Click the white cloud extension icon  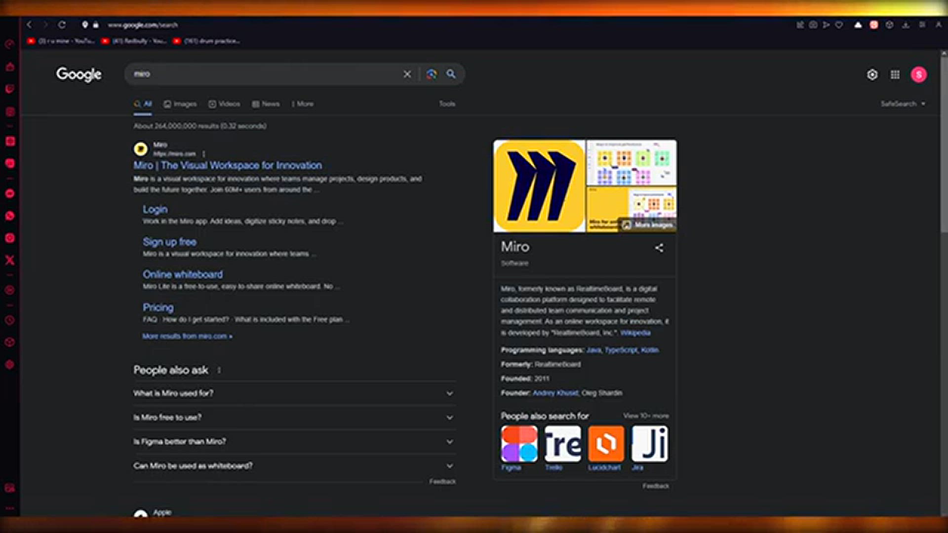858,25
